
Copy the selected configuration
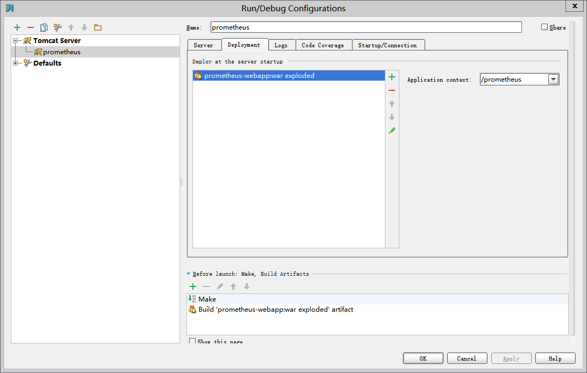[x=44, y=27]
